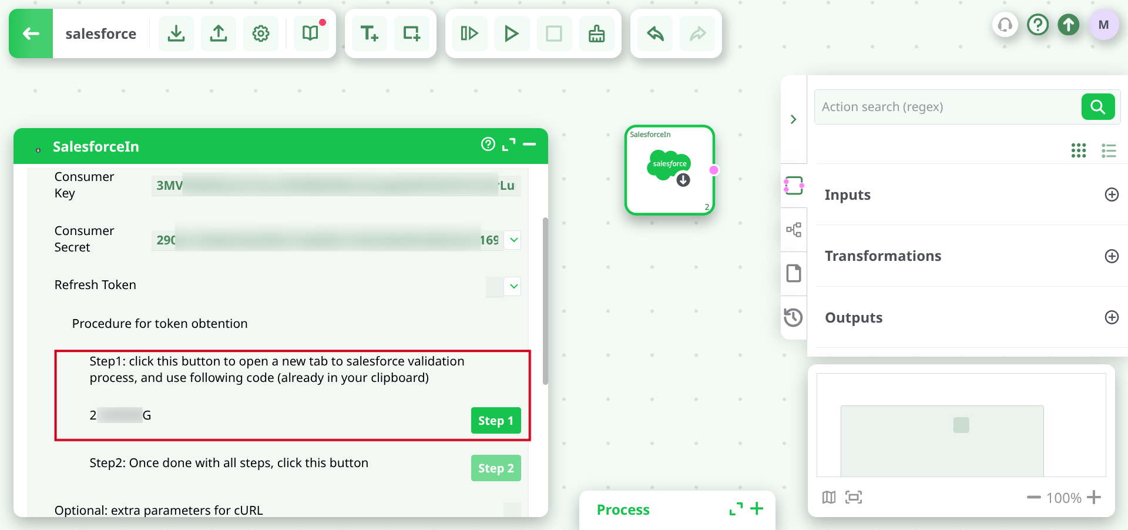Click the clean broom icon
Viewport: 1128px width, 530px height.
click(596, 33)
